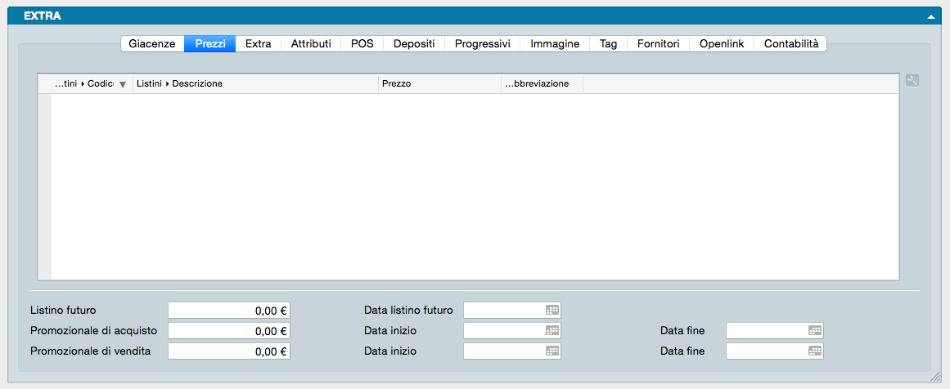Open calendar for Promozionale di acquisto Data inizio

click(x=552, y=331)
